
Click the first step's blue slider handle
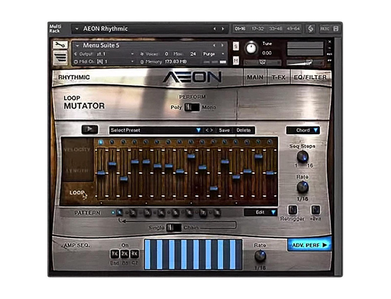[101, 173]
